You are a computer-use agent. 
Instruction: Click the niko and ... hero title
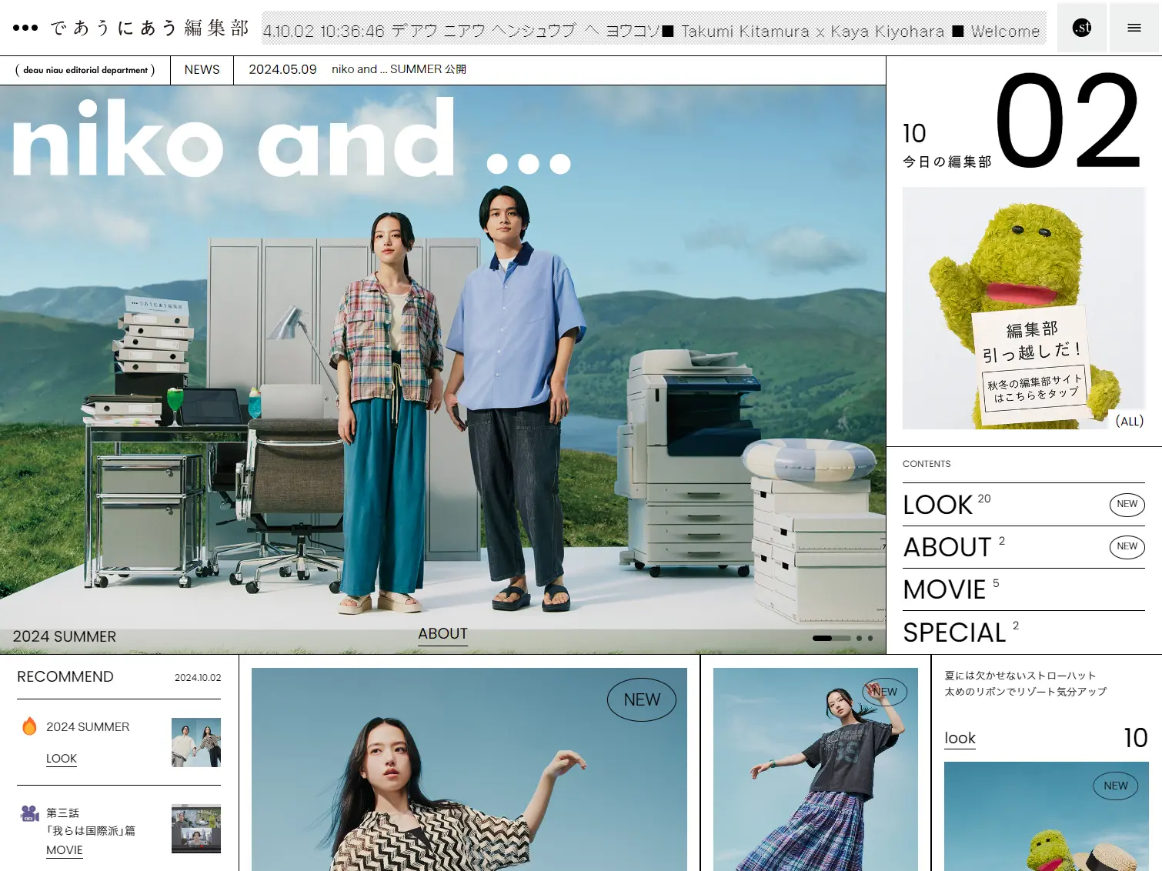point(291,137)
